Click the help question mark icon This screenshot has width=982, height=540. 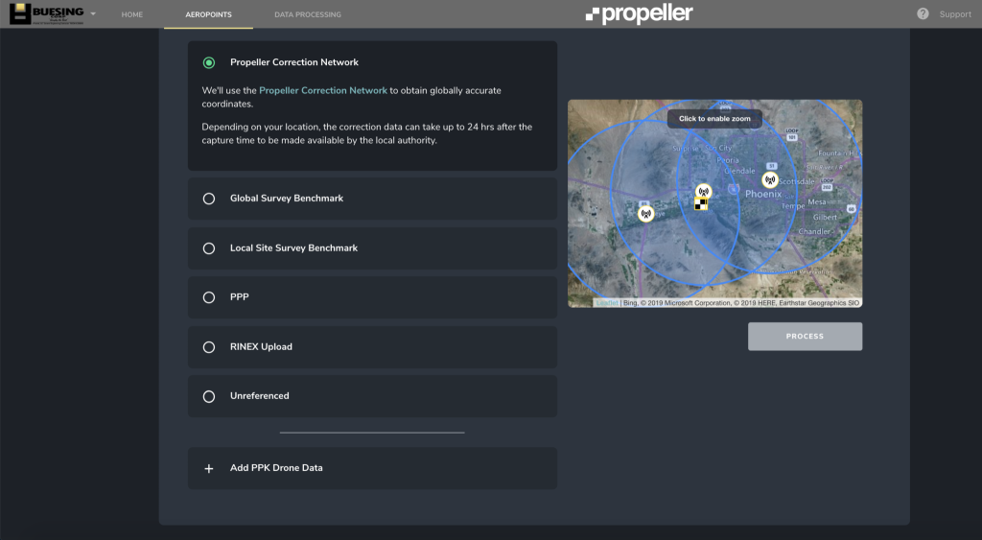pyautogui.click(x=923, y=13)
